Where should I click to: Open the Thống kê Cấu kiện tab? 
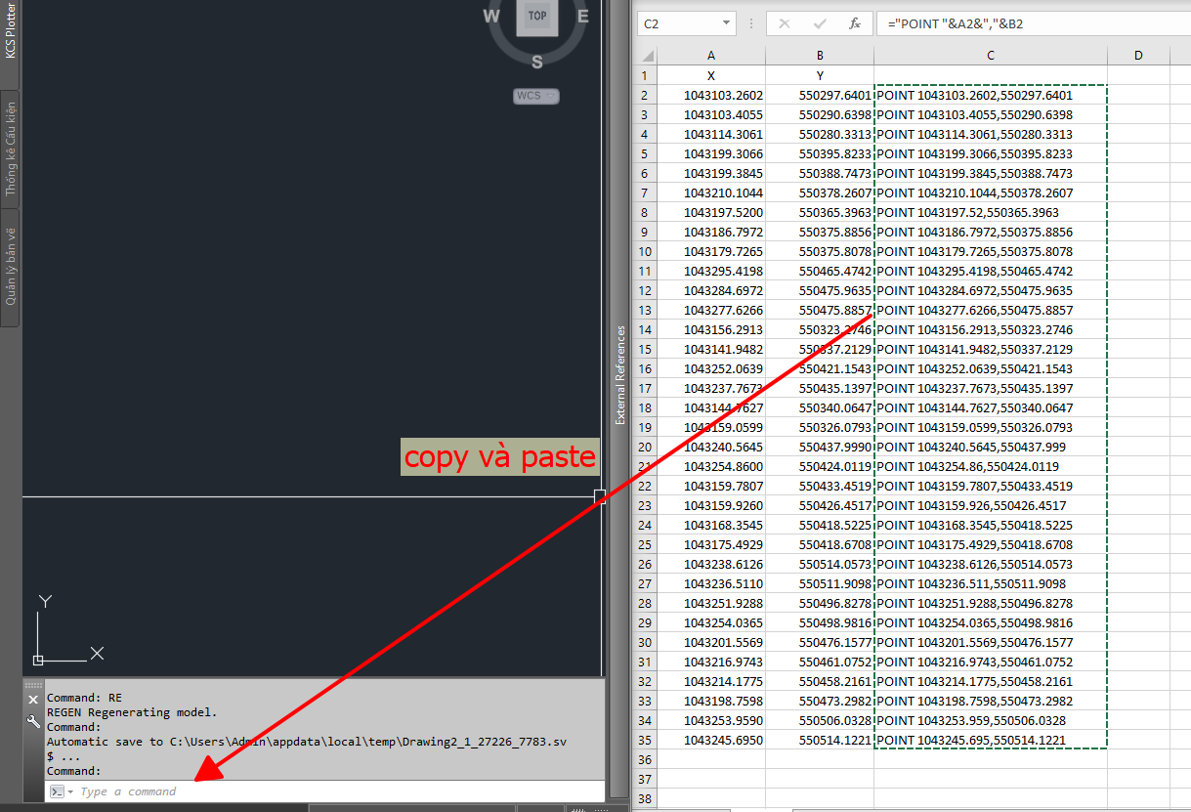click(x=11, y=149)
